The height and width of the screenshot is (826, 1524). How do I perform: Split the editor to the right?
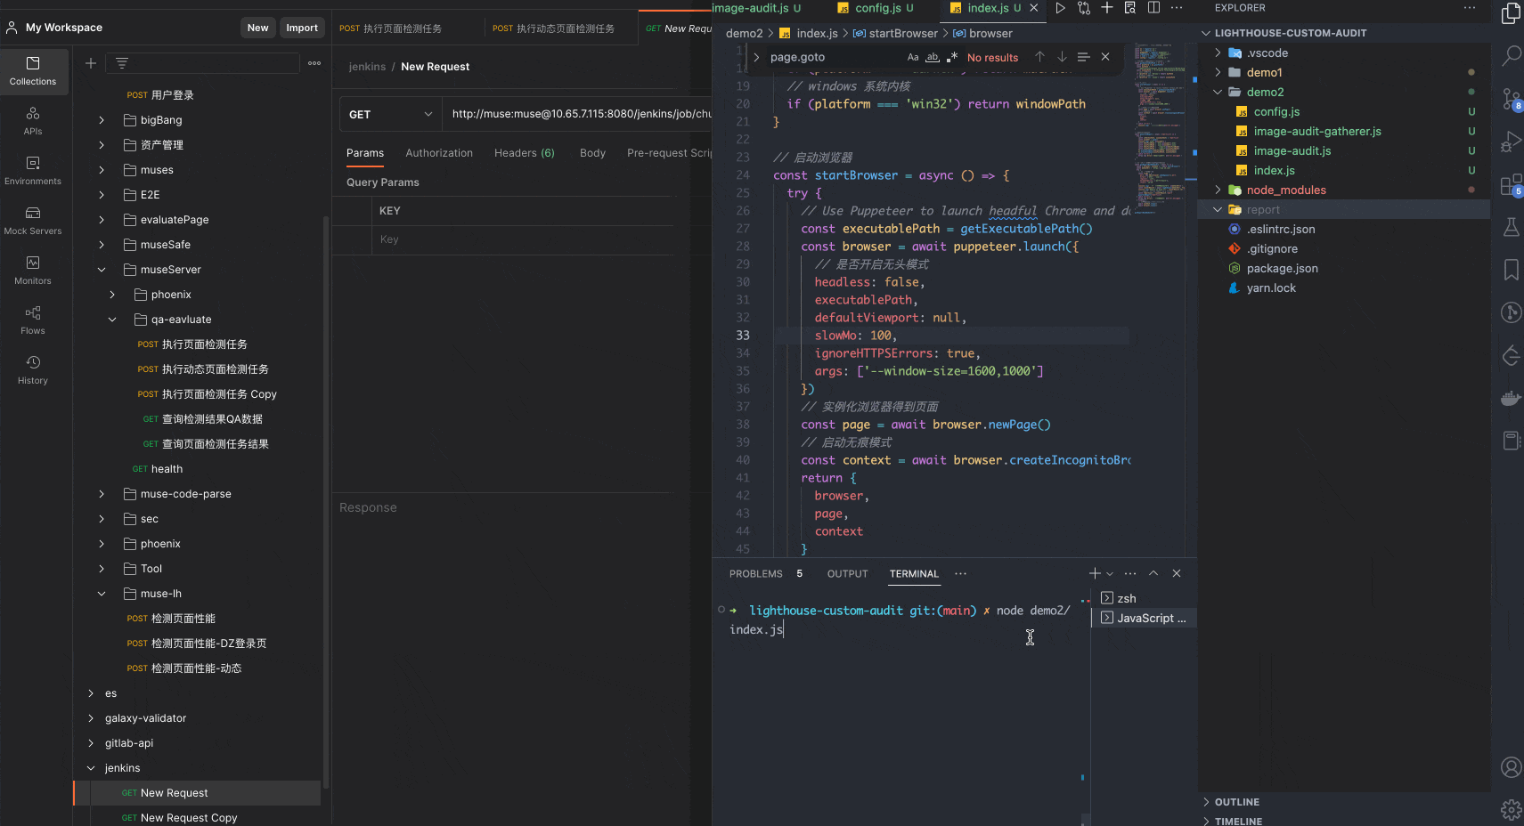tap(1153, 8)
